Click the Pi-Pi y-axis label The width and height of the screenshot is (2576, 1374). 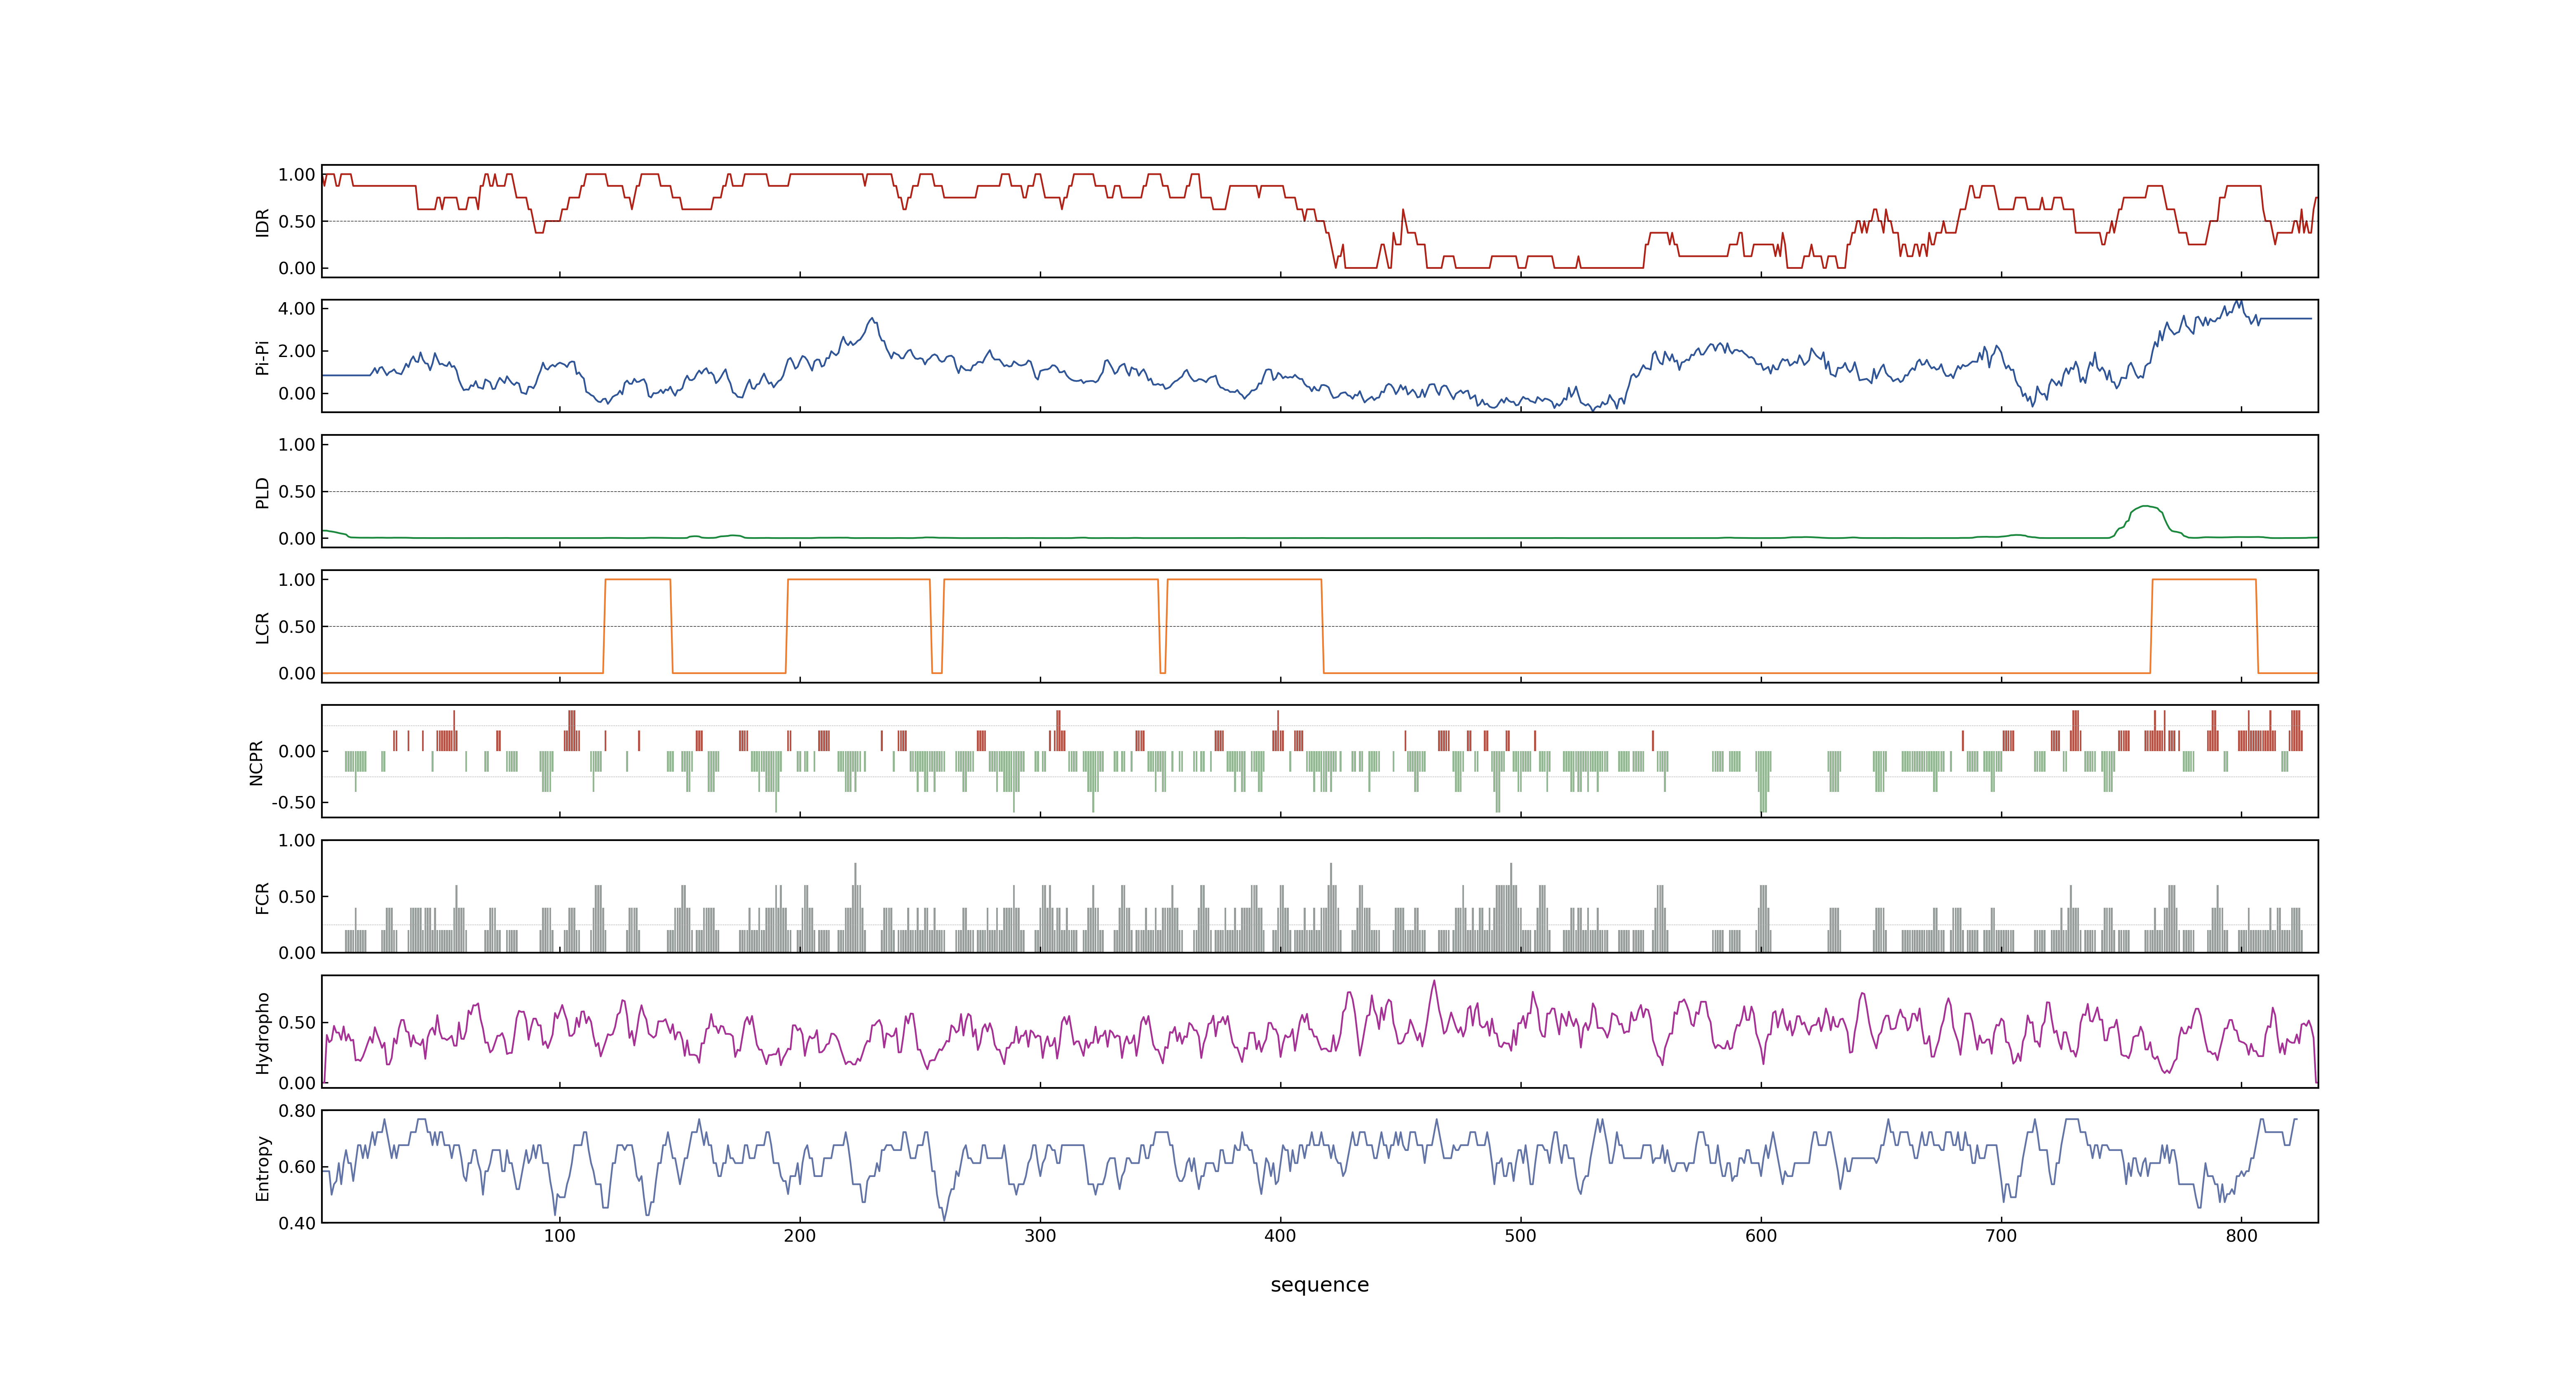263,357
